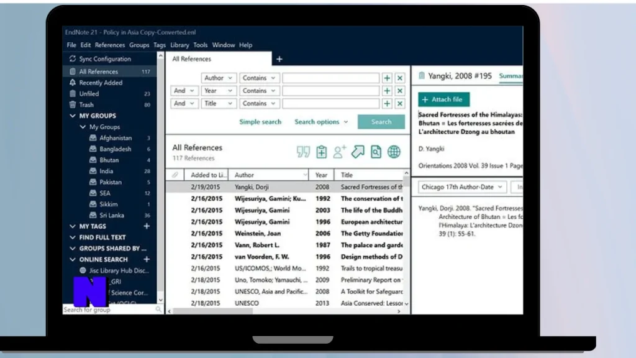Click the Sri Lanka group icon

[93, 215]
